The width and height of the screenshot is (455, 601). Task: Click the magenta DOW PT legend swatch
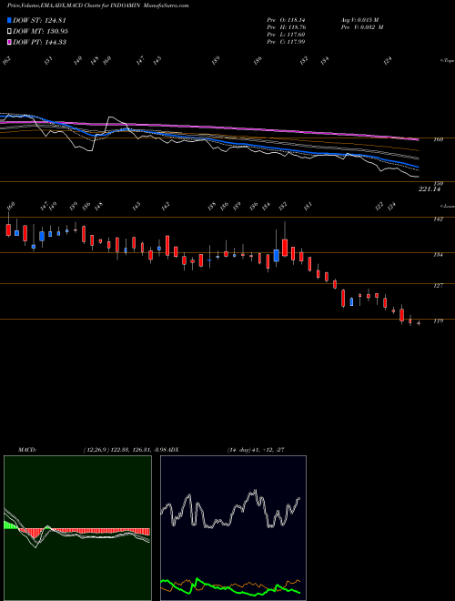click(9, 42)
